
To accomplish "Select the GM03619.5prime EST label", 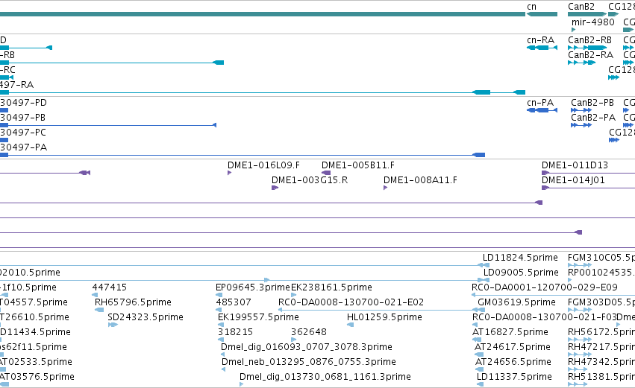I will pos(517,302).
